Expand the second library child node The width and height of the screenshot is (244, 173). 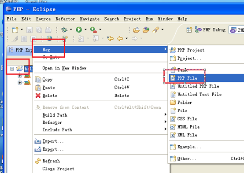tap(20, 83)
